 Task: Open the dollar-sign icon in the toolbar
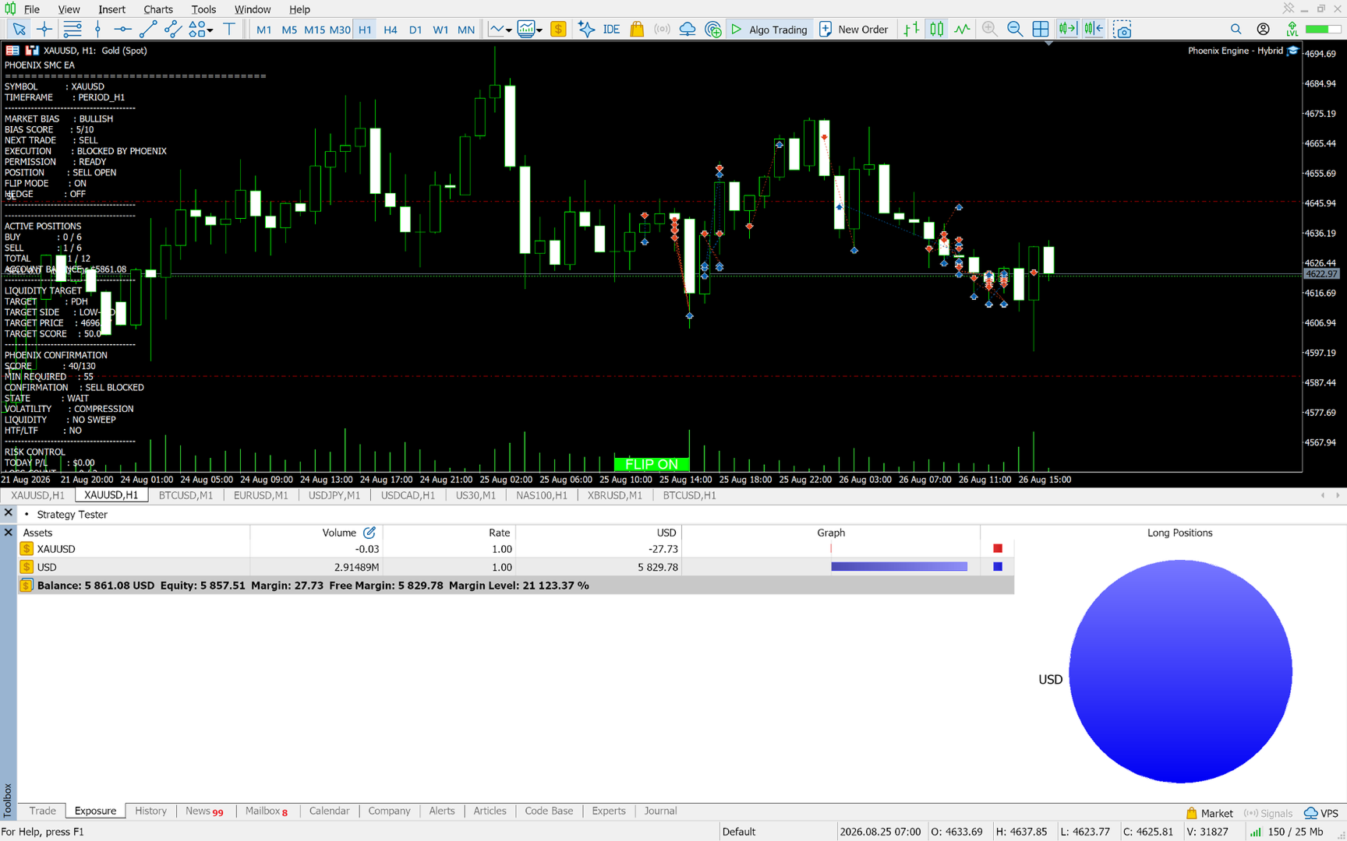tap(558, 30)
